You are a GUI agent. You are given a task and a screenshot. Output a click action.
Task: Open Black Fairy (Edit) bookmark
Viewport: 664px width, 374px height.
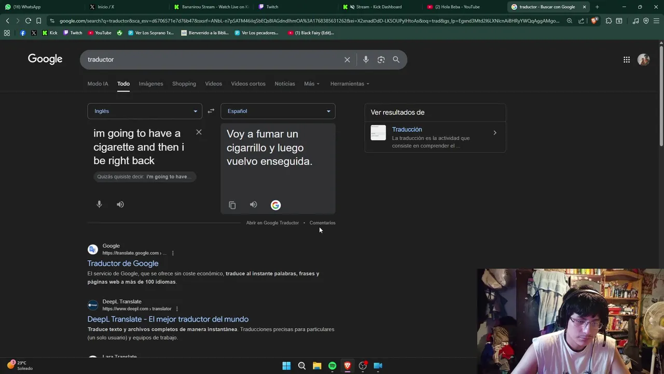311,33
